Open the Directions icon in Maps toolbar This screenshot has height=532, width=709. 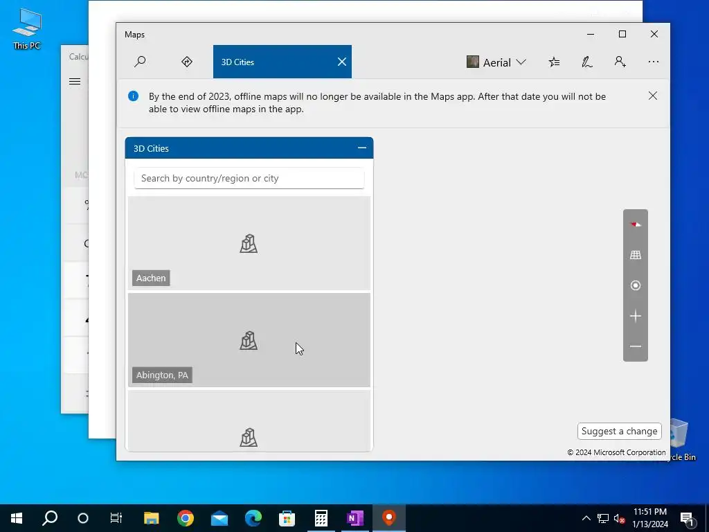[x=187, y=62]
